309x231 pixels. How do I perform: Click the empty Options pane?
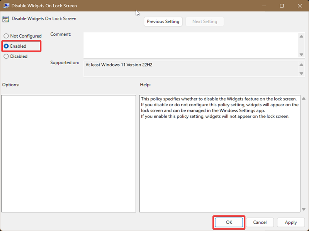pyautogui.click(x=69, y=153)
